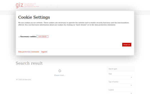Image resolution: width=150 pixels, height=94 pixels.
Task: Click the loading spinner icon
Action: click(x=60, y=71)
